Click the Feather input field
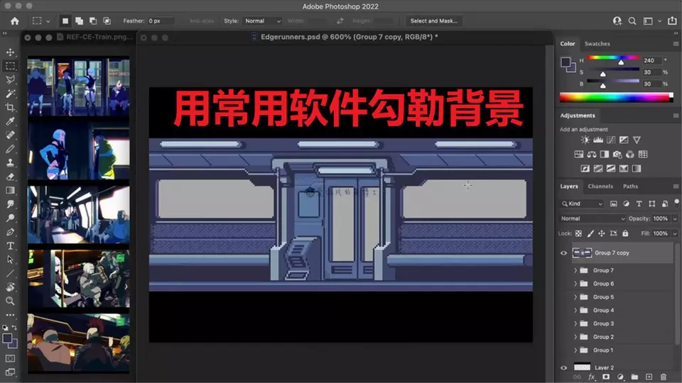The image size is (682, 383). tap(160, 21)
